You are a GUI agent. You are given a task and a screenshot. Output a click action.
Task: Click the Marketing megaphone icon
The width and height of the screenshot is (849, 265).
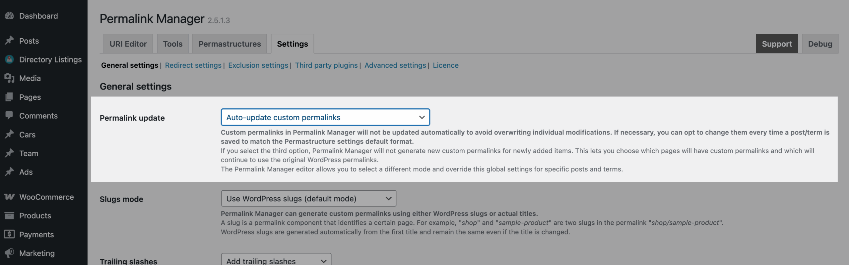click(9, 253)
